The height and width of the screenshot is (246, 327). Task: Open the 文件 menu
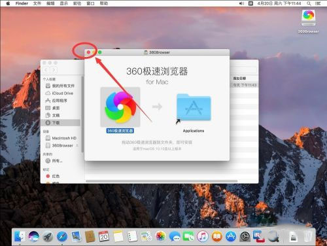(x=37, y=3)
